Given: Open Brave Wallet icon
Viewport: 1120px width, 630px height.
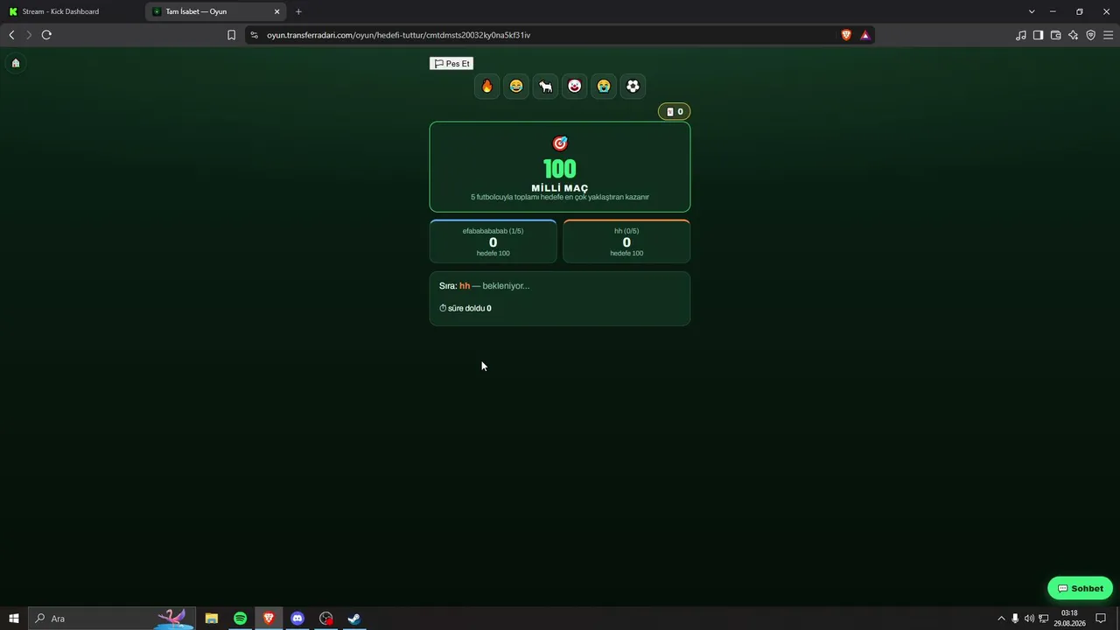Looking at the screenshot, I should tap(1056, 35).
